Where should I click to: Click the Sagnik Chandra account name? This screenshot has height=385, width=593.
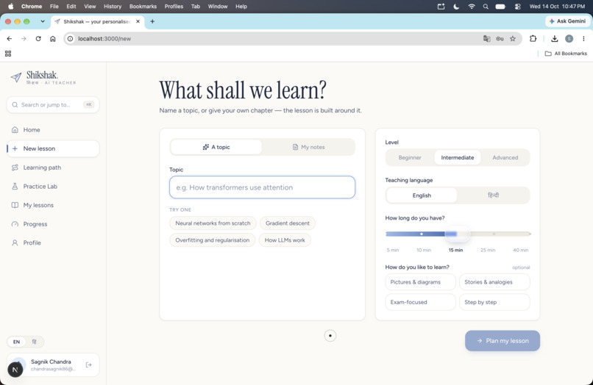(51, 361)
